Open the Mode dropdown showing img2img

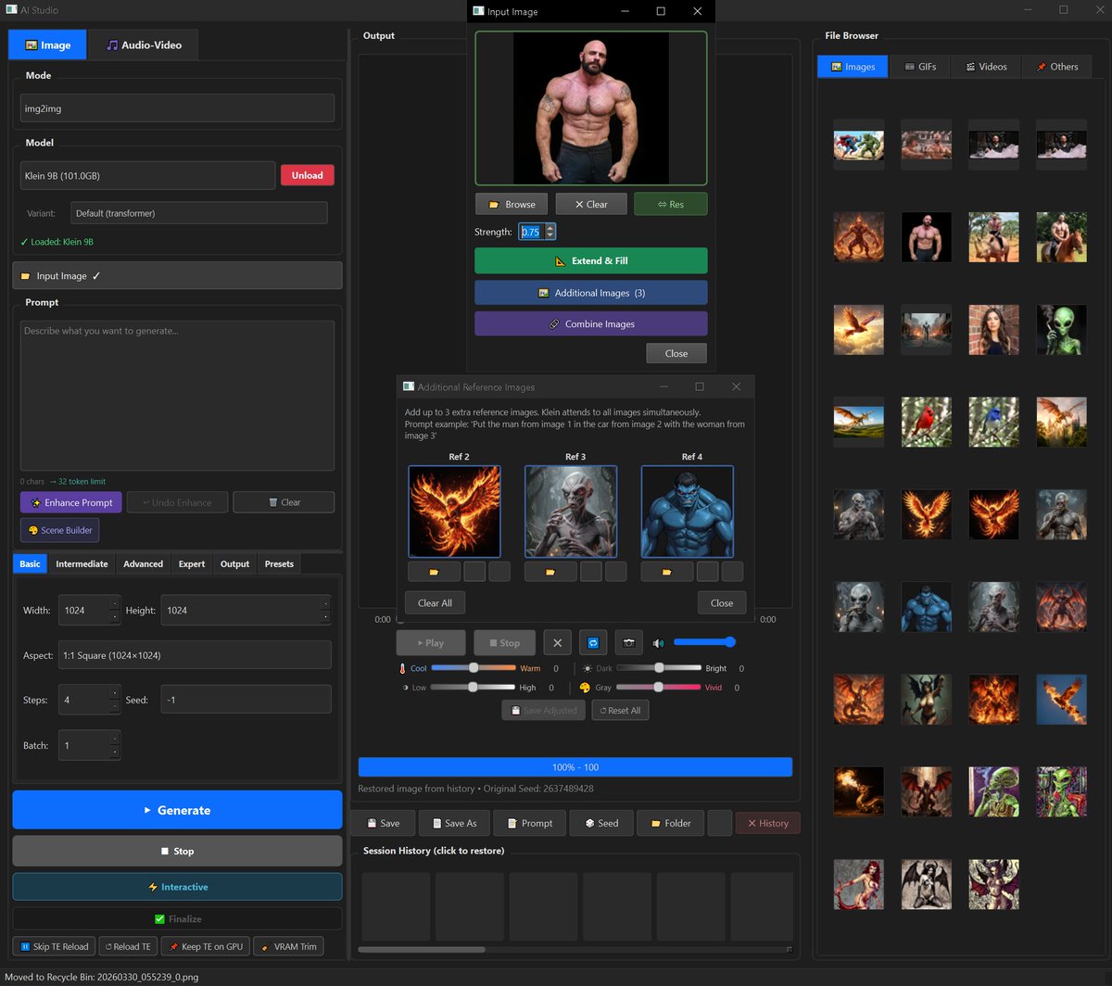pyautogui.click(x=177, y=107)
